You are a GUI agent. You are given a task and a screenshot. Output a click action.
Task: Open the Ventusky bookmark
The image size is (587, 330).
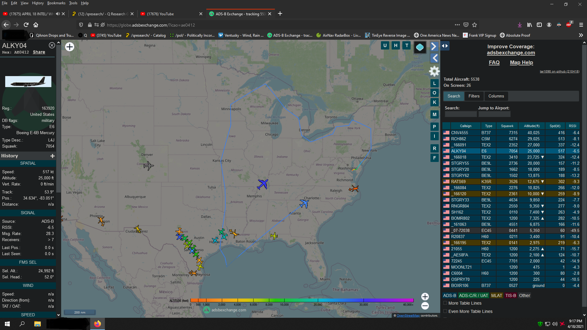241,35
